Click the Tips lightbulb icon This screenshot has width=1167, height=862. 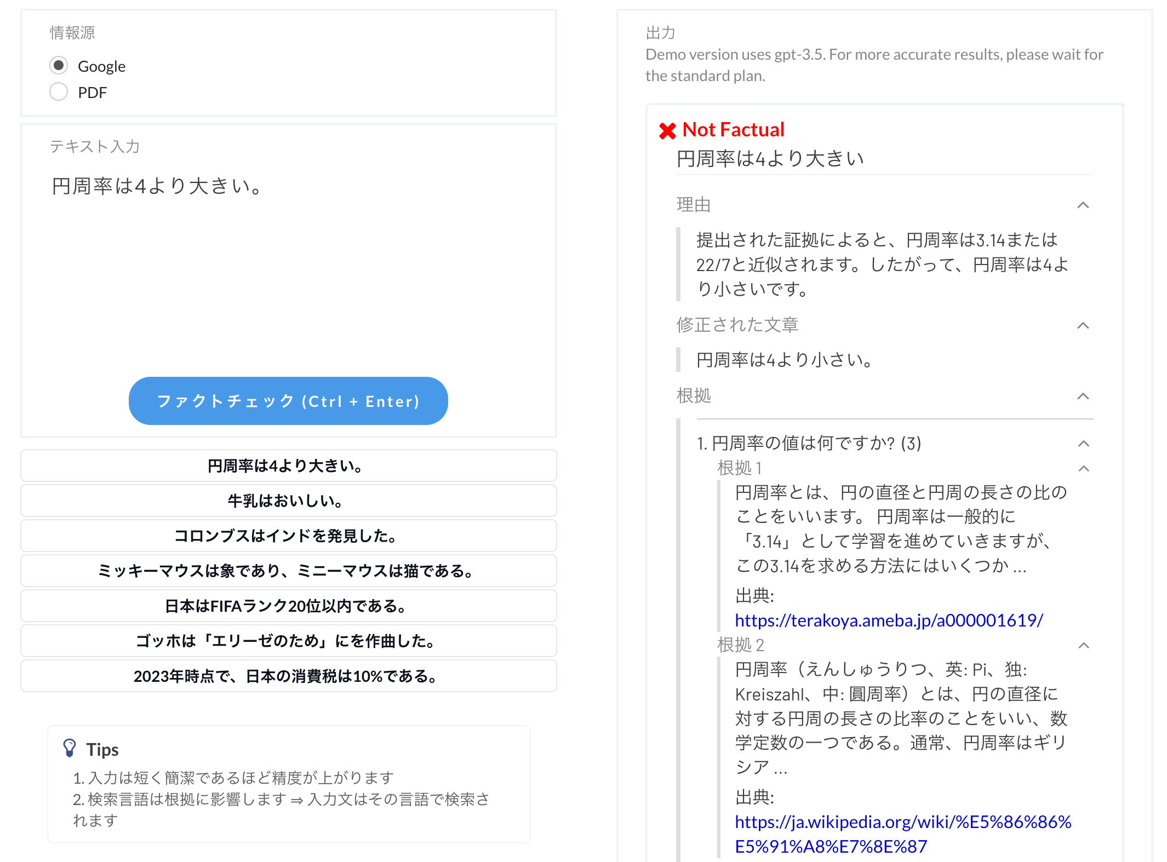coord(70,748)
